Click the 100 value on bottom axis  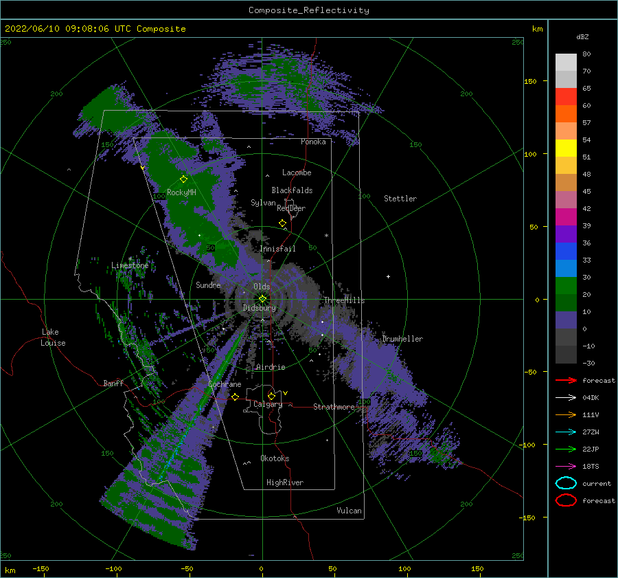[x=404, y=568]
